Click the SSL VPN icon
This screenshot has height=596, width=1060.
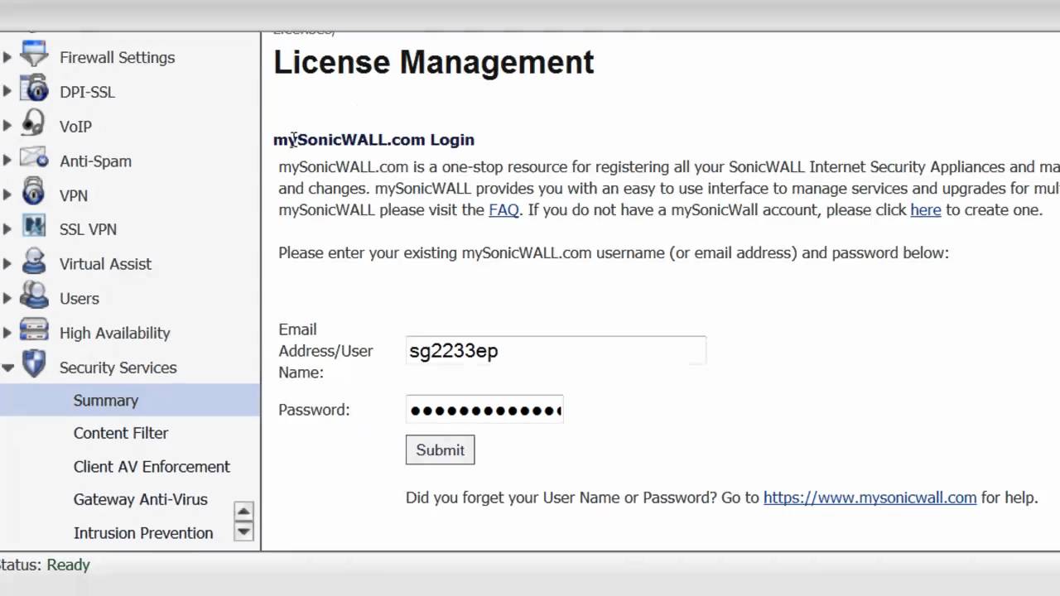[34, 228]
